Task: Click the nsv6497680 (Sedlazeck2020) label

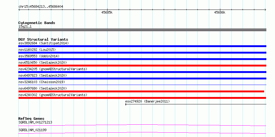Action: click(43, 88)
